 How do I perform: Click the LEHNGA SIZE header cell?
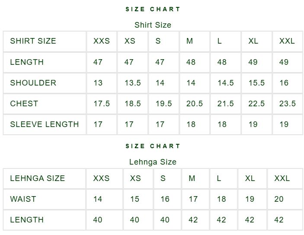click(38, 178)
